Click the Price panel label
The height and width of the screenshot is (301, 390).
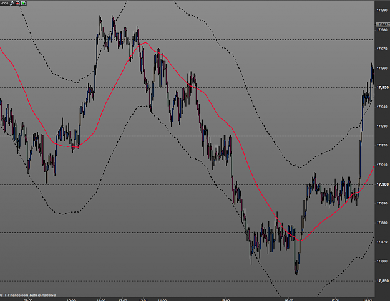[x=4, y=3]
